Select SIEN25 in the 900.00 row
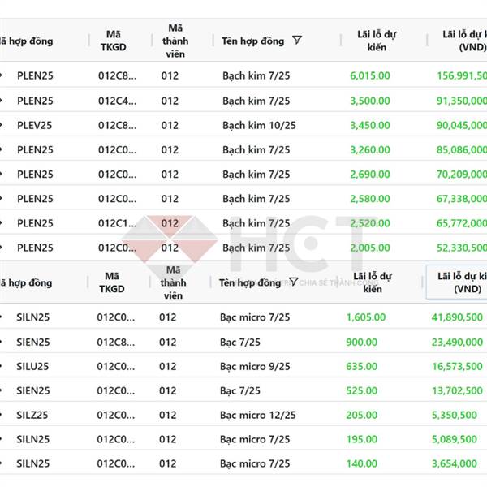487x487 pixels. (x=33, y=342)
